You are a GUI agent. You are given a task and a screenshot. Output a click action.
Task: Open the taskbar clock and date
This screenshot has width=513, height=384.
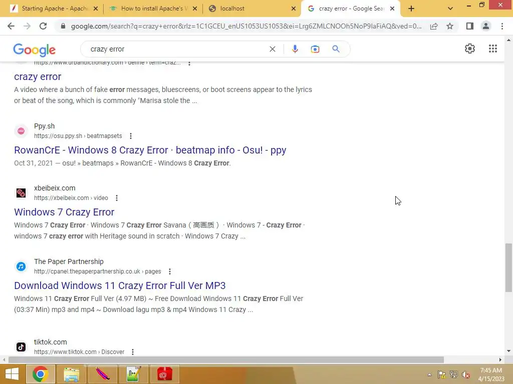click(x=491, y=374)
